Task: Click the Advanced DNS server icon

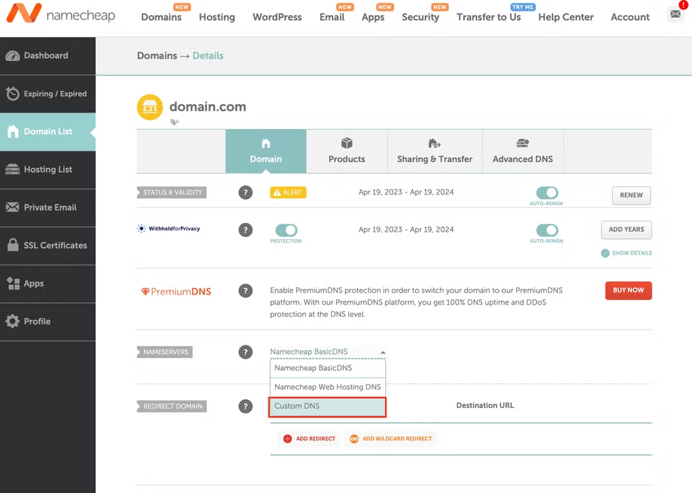Action: [522, 143]
